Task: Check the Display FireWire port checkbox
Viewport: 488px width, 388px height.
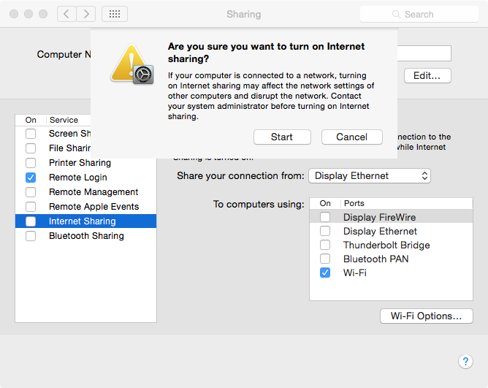Action: pos(325,217)
